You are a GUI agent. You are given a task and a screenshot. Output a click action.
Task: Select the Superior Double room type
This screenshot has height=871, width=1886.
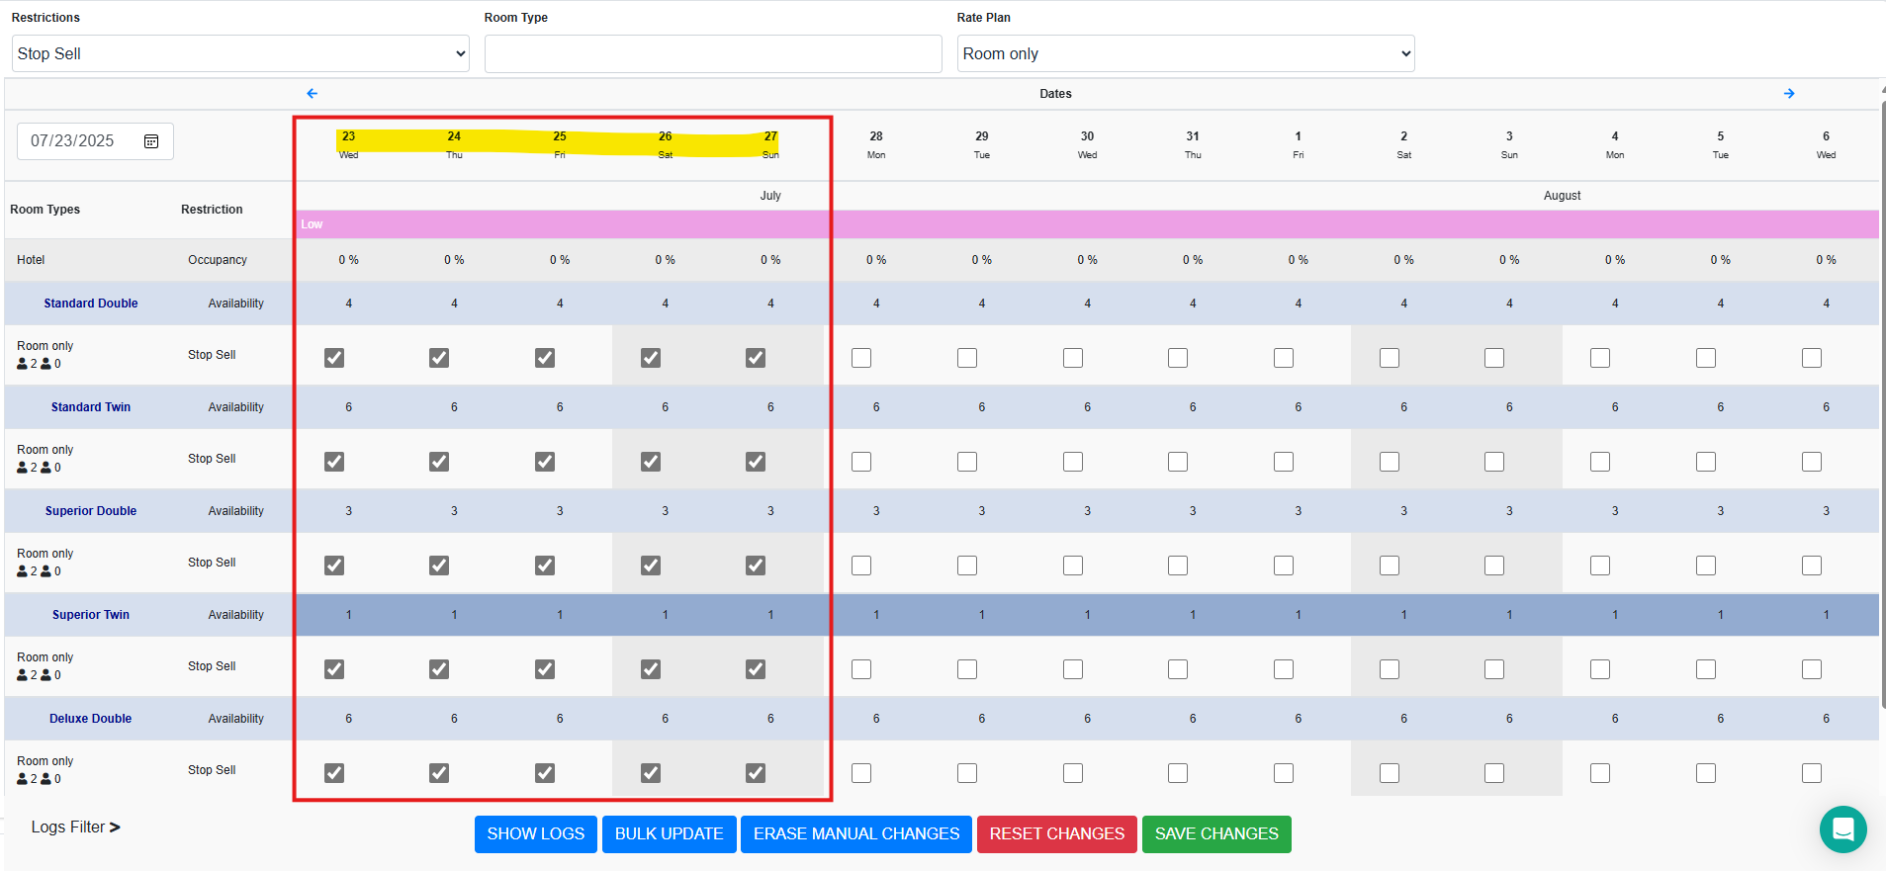pyautogui.click(x=91, y=511)
